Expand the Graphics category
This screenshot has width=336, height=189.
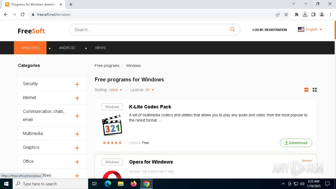[77, 148]
